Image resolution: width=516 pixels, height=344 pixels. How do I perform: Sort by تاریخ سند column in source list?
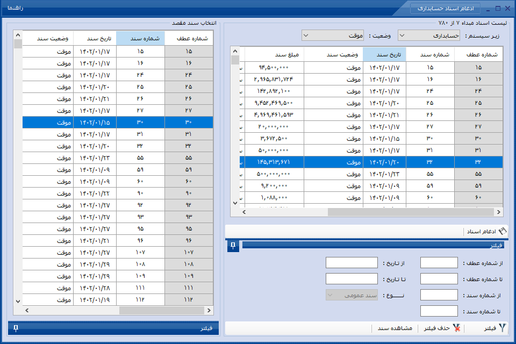pos(384,55)
